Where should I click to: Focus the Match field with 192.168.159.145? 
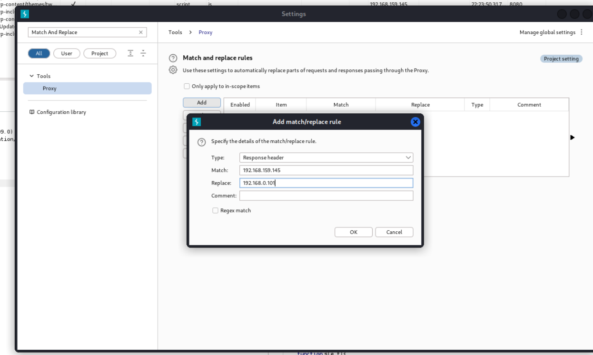(326, 170)
